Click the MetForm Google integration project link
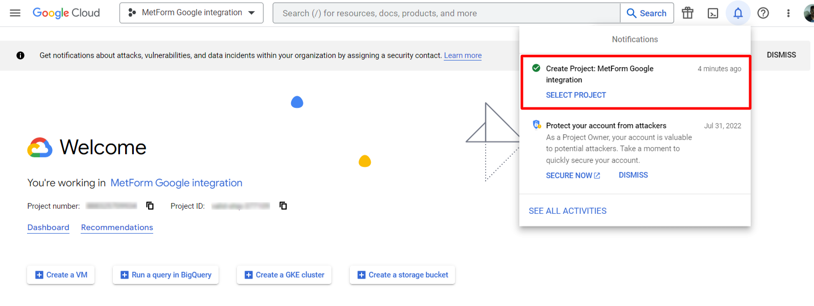 176,183
